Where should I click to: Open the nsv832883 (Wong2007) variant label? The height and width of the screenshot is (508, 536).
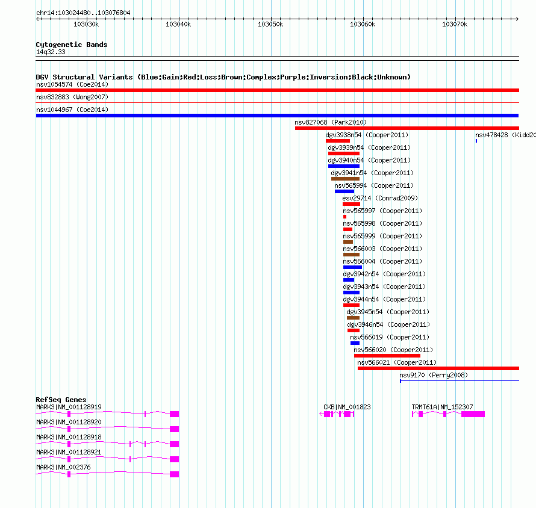pyautogui.click(x=72, y=97)
